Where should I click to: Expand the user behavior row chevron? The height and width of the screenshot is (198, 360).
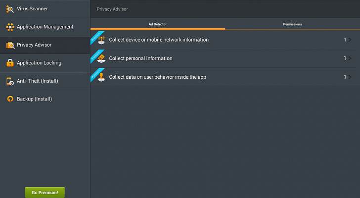pyautogui.click(x=350, y=77)
